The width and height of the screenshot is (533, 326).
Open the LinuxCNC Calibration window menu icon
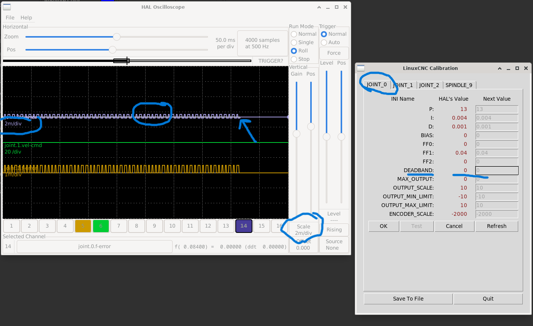(x=361, y=68)
